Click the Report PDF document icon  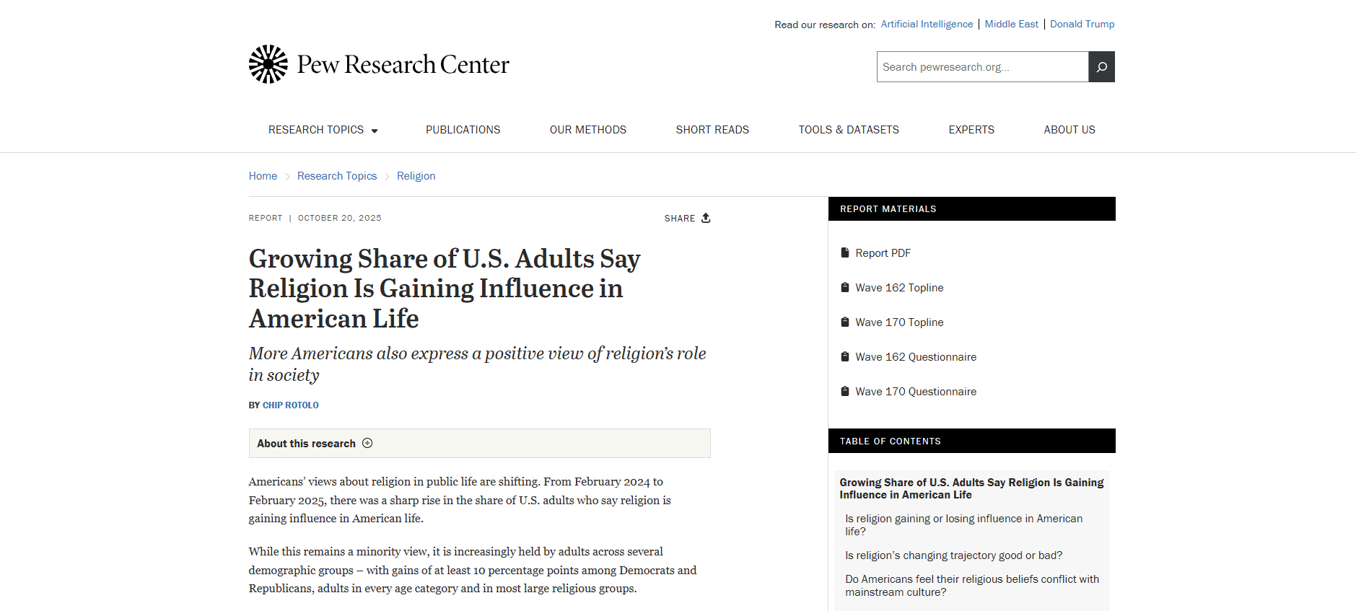pyautogui.click(x=845, y=253)
